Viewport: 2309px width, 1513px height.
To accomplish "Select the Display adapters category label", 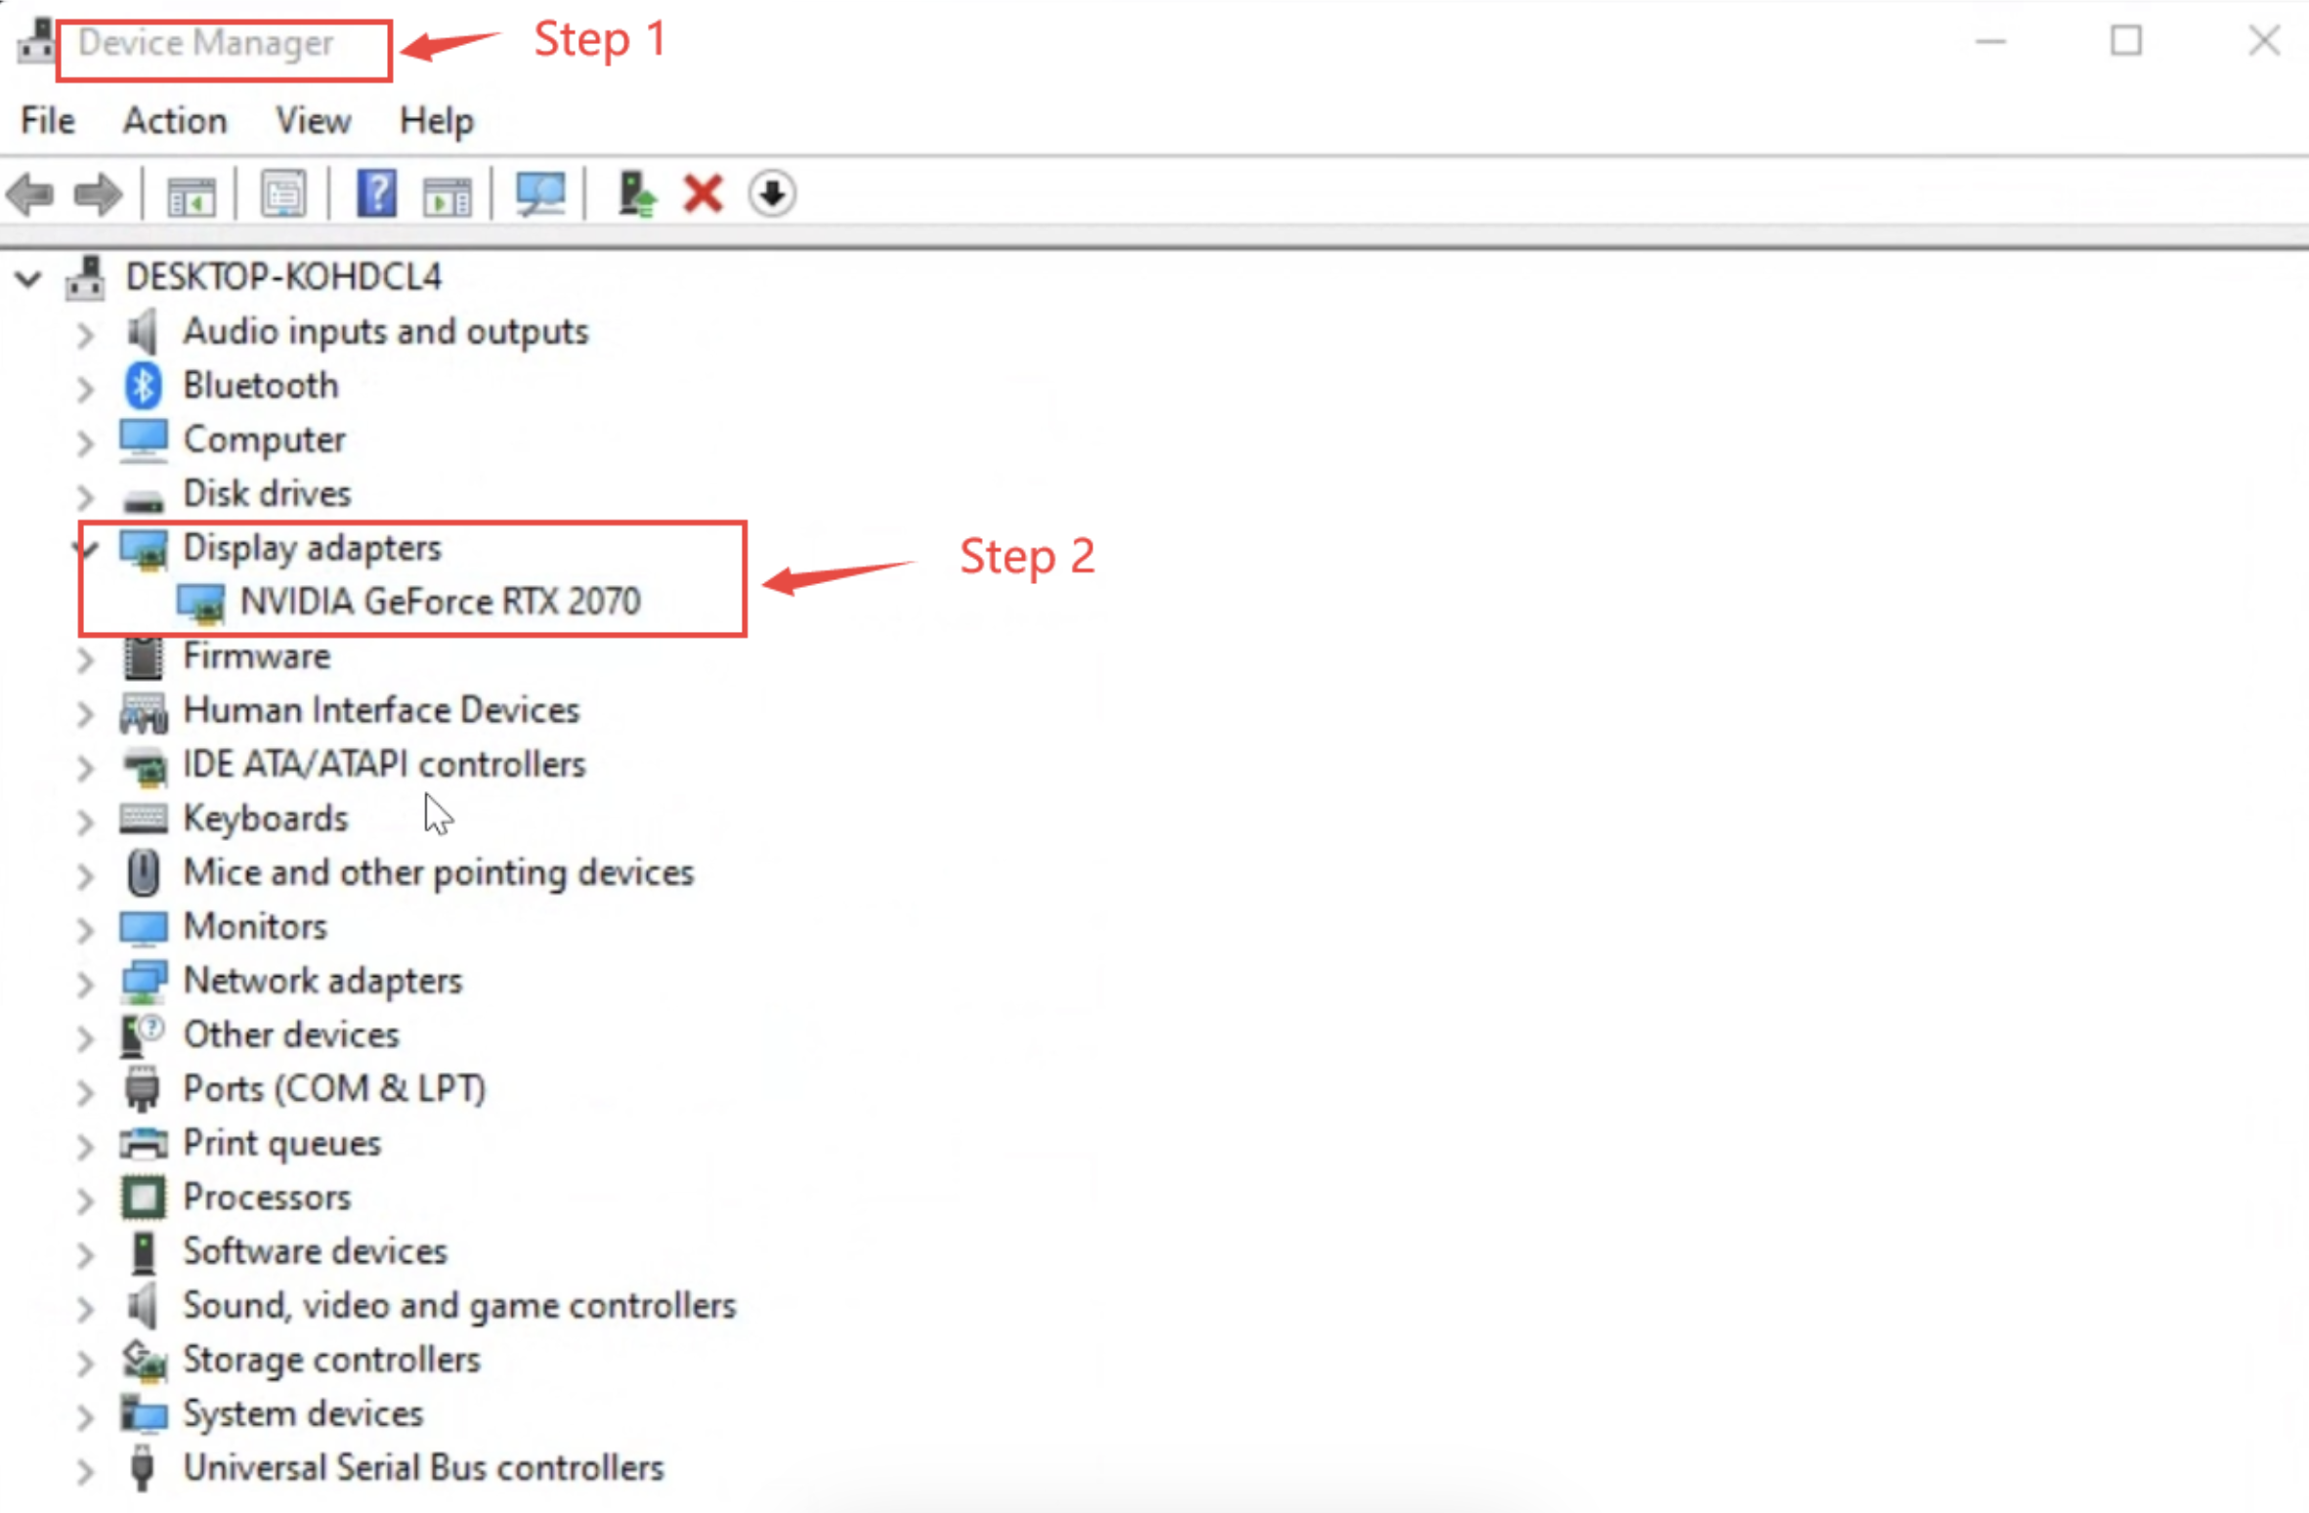I will coord(313,549).
